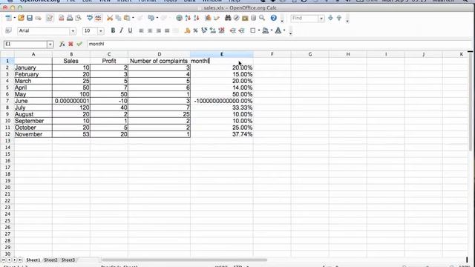Click the Print file directly icon

pyautogui.click(x=70, y=18)
